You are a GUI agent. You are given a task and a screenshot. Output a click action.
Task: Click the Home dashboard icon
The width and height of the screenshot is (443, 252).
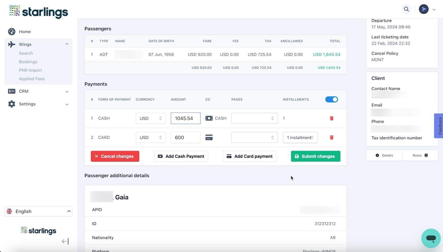[x=12, y=32]
